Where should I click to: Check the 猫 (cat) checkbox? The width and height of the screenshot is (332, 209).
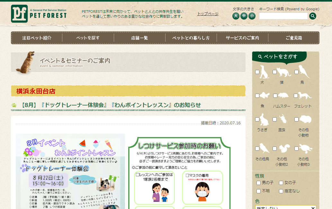274,72
